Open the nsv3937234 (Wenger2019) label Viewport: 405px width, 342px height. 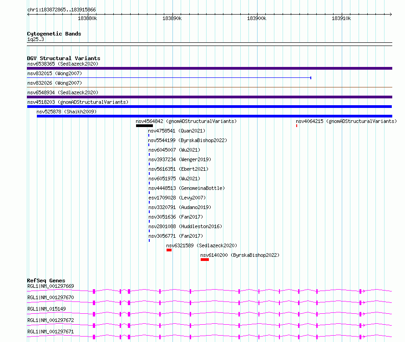pyautogui.click(x=180, y=159)
